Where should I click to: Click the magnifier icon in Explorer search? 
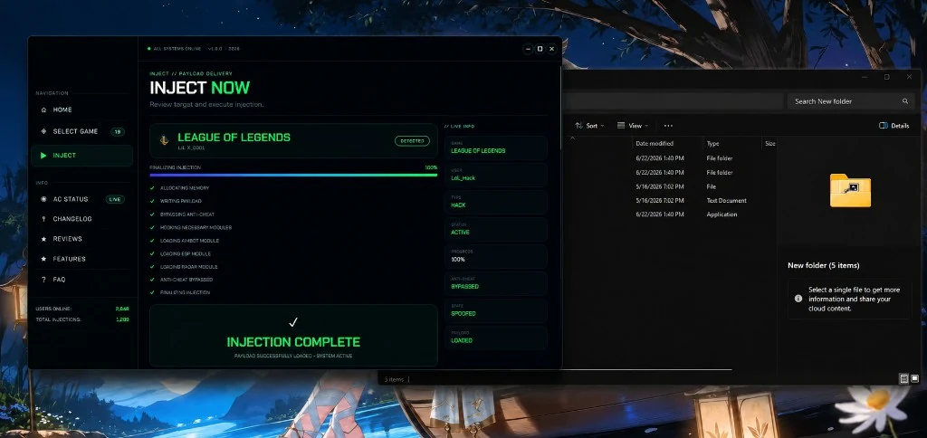tap(905, 101)
